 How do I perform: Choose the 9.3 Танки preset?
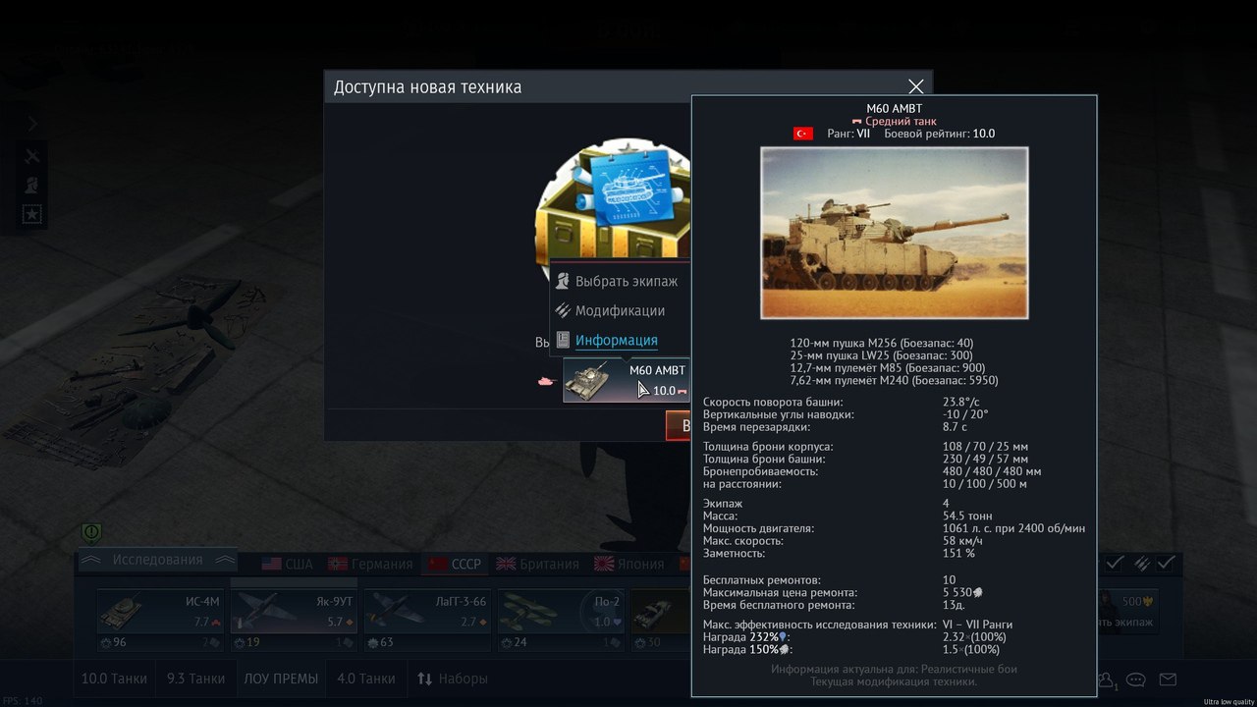coord(195,679)
